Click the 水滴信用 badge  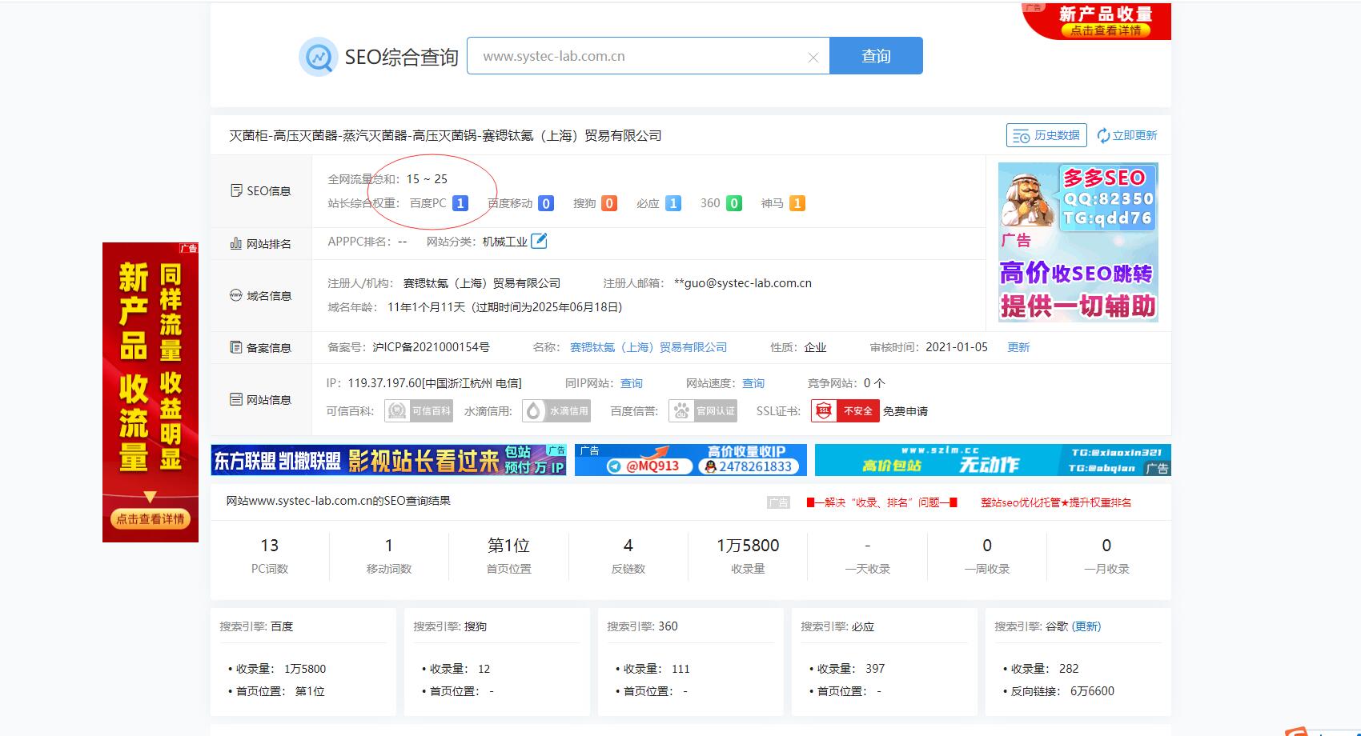556,411
